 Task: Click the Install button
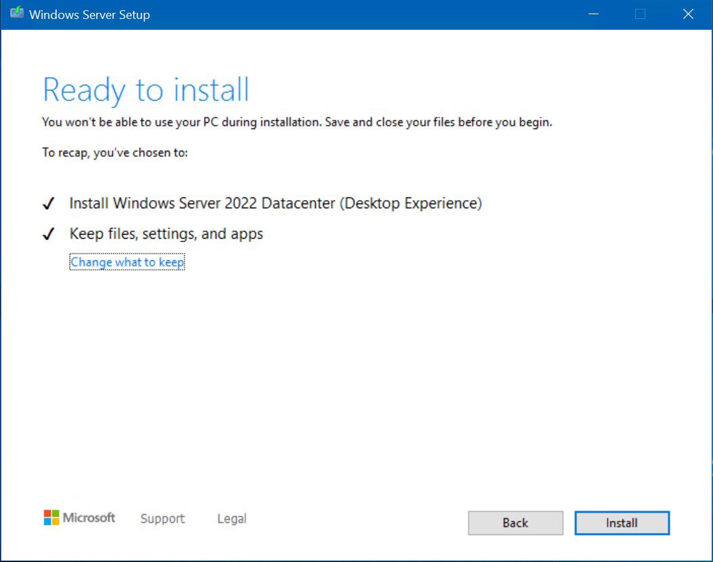pos(622,523)
